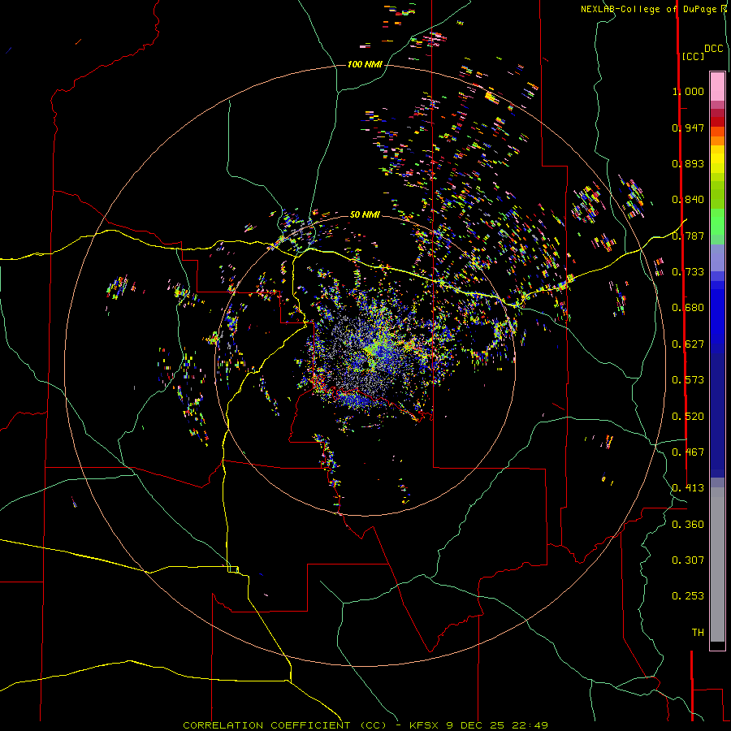Click the 0.840 legend value
Screen dimensions: 731x731
pyautogui.click(x=688, y=200)
